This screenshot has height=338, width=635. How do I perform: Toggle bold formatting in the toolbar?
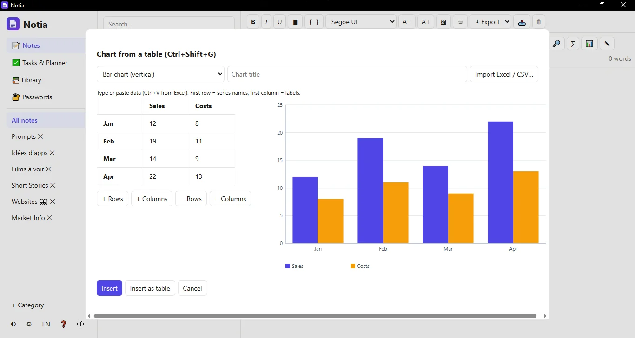(x=253, y=22)
